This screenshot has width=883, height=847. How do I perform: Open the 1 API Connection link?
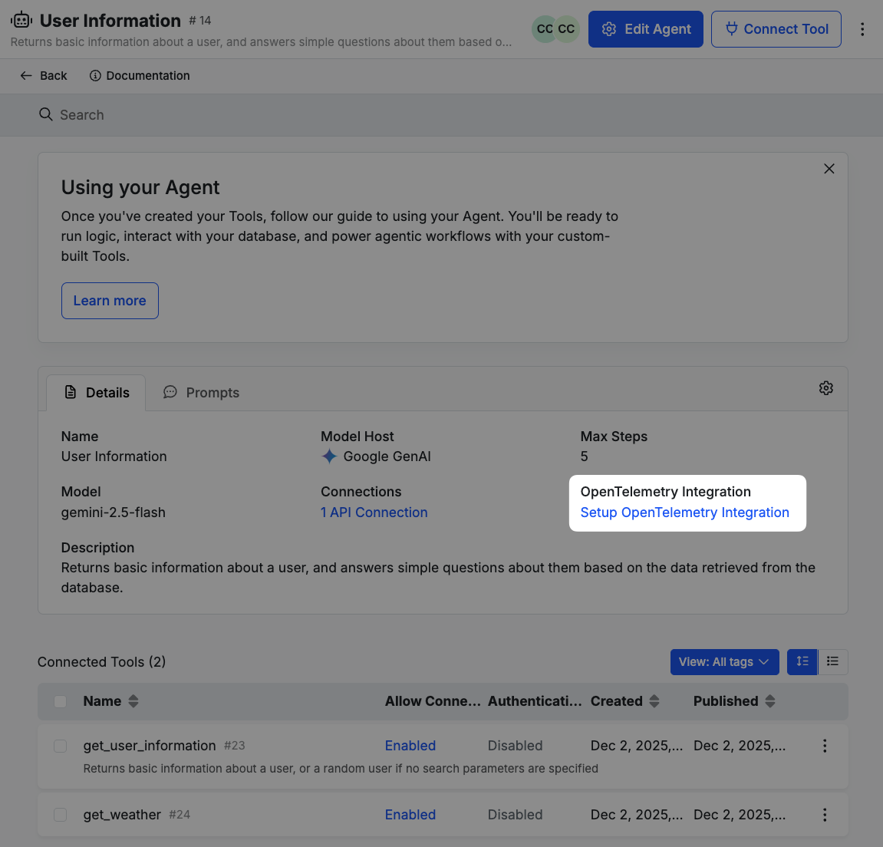coord(374,512)
